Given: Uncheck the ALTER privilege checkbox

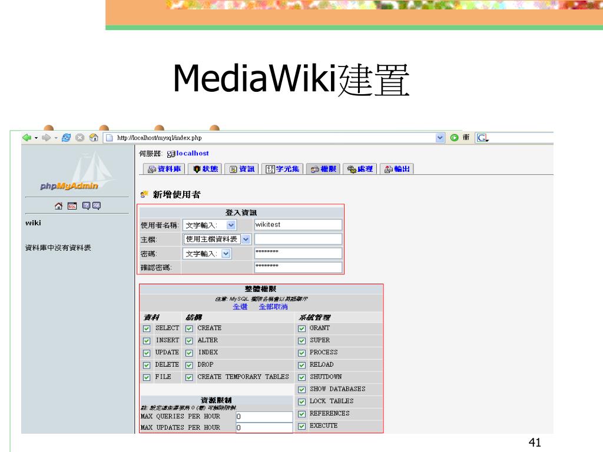Looking at the screenshot, I should click(x=189, y=341).
